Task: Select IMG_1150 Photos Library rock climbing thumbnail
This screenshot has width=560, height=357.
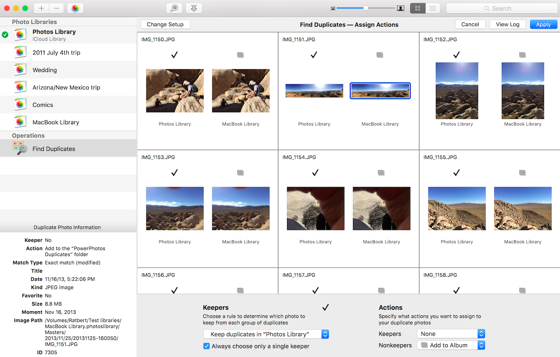Action: 175,91
